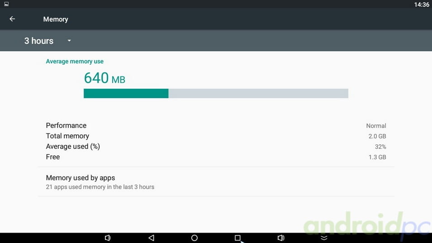Click the 14:36 clock in status bar
The width and height of the screenshot is (432, 243).
point(422,5)
